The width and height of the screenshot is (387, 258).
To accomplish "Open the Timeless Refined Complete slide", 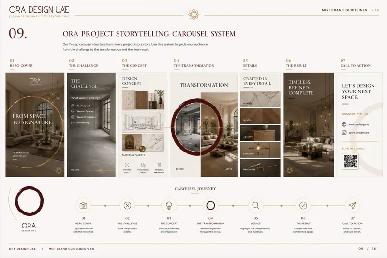I will pyautogui.click(x=309, y=125).
